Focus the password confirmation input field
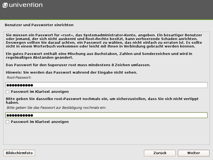Screen dimensions: 213x160 (106, 115)
